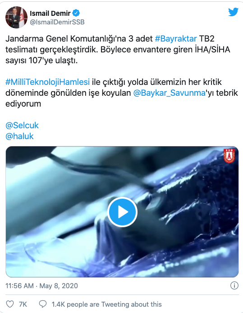Click the Ismail Demir display name
Image resolution: width=243 pixels, height=313 pixels.
50,13
